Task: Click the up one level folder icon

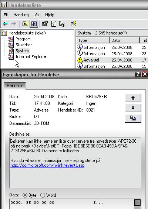Action: [25, 24]
